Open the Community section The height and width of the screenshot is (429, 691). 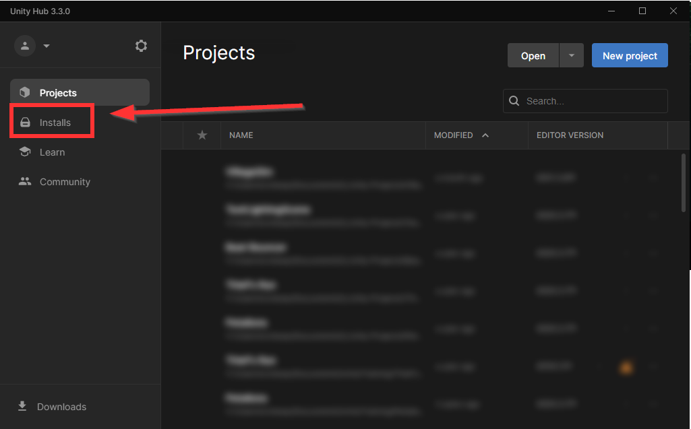click(64, 182)
